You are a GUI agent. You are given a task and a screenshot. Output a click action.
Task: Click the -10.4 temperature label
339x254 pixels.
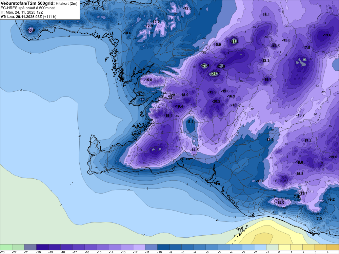click(143, 99)
